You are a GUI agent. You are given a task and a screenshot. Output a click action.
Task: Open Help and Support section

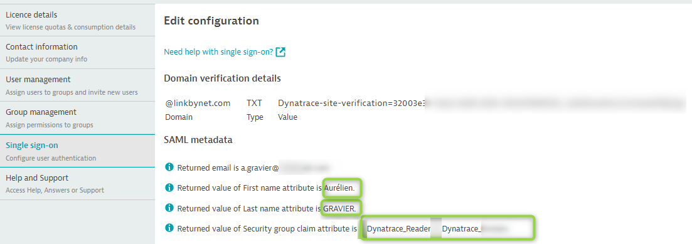click(77, 184)
